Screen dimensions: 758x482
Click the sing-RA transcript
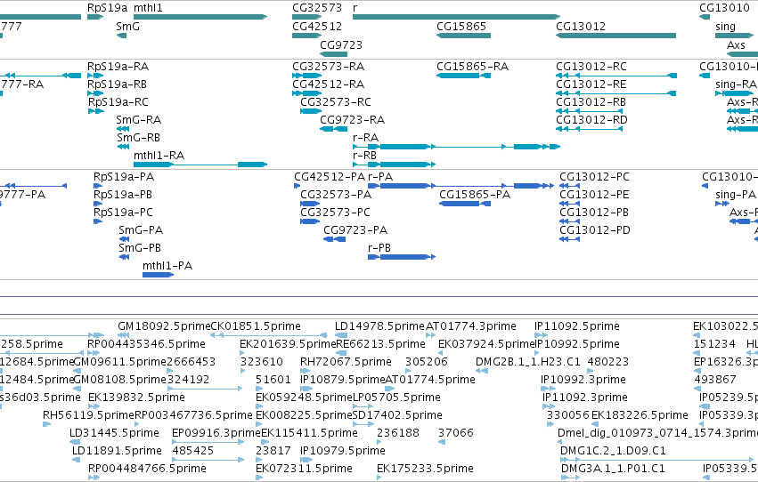tap(735, 93)
